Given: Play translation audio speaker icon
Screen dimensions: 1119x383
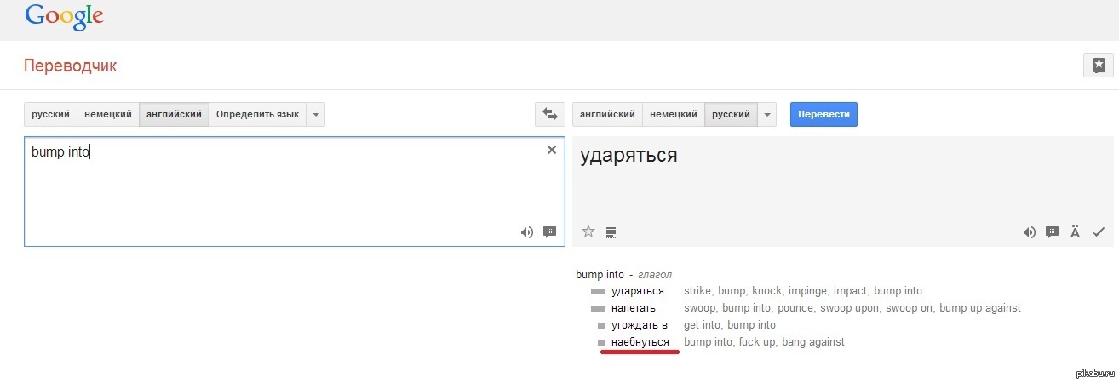Looking at the screenshot, I should 1029,232.
